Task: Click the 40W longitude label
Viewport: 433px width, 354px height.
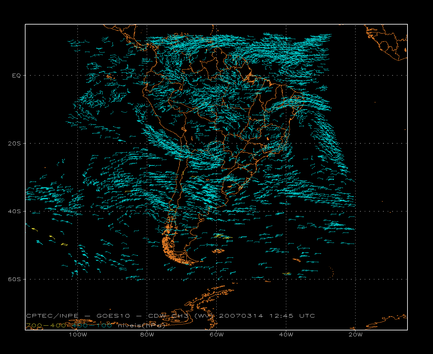Action: [x=286, y=334]
